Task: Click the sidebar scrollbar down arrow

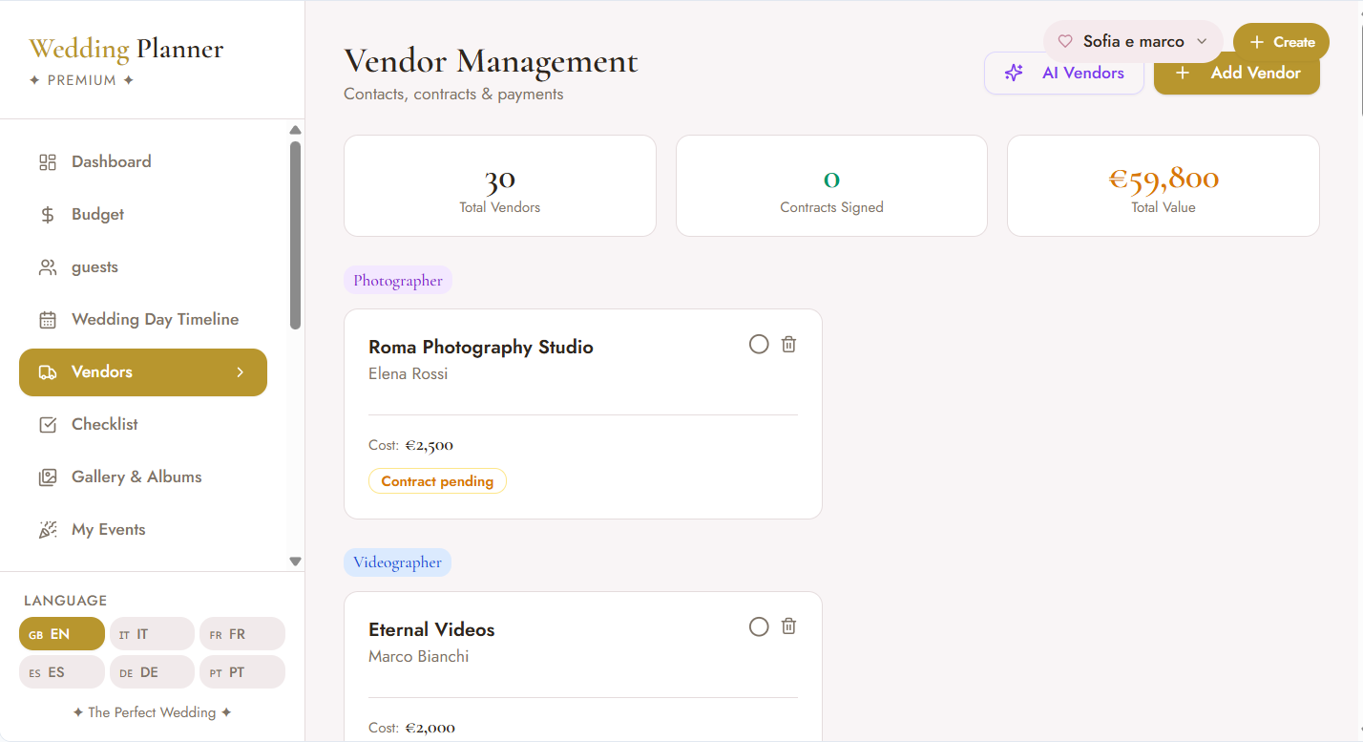Action: pyautogui.click(x=296, y=562)
